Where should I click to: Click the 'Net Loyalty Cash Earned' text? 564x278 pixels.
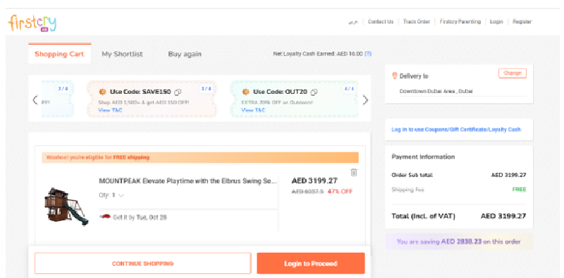click(318, 54)
